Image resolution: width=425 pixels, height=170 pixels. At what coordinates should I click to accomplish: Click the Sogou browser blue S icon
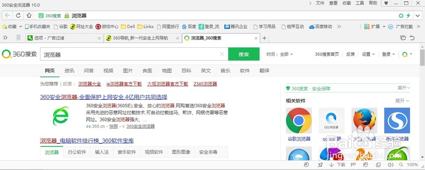click(397, 121)
